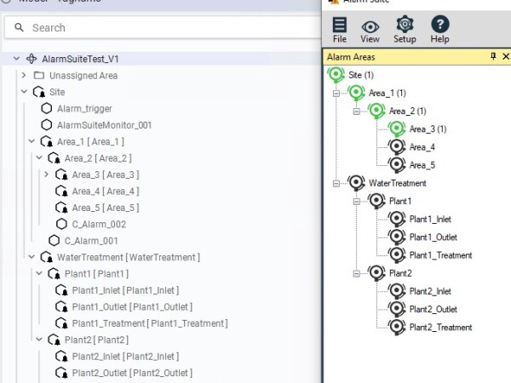Click the C_Alarm_001 hexagon icon
Viewport: 511px width, 383px height.
pyautogui.click(x=55, y=241)
